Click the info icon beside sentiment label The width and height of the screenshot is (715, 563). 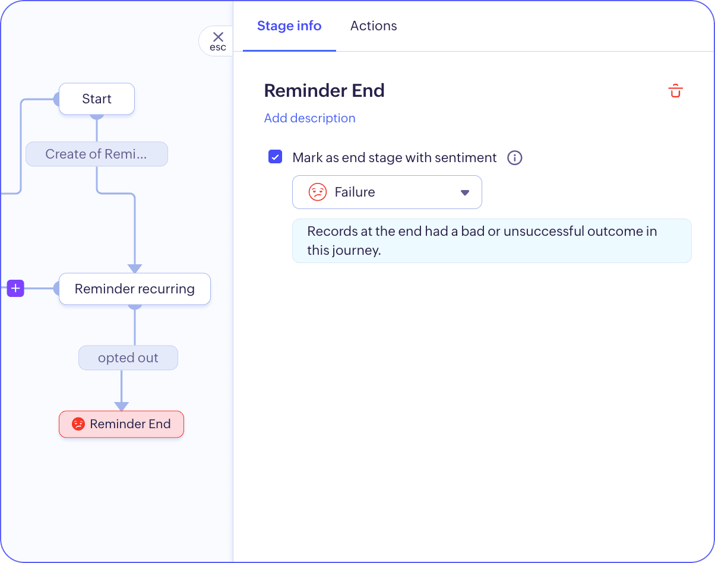514,158
